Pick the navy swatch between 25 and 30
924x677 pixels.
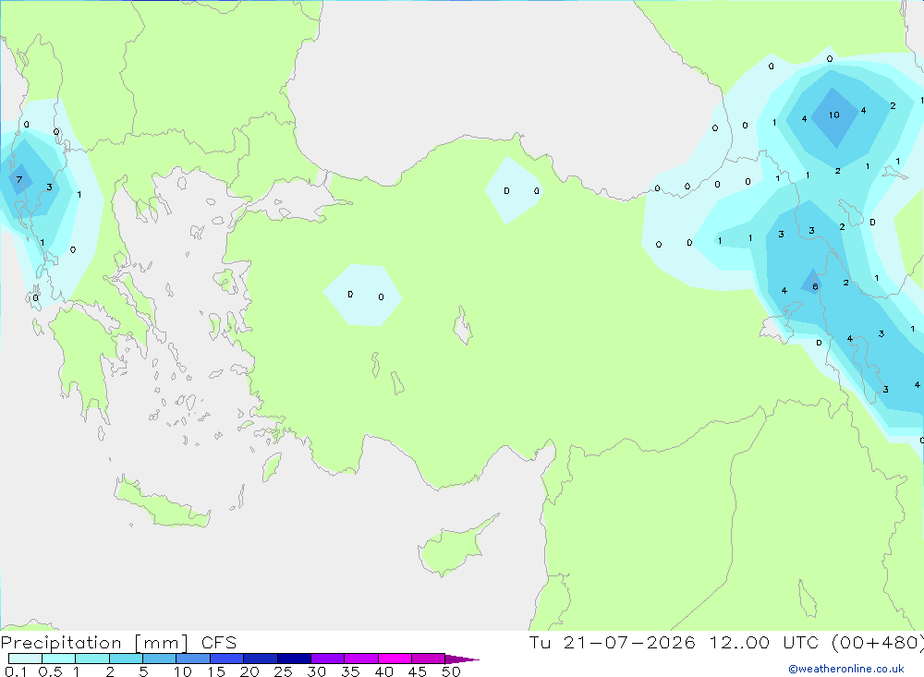click(294, 659)
